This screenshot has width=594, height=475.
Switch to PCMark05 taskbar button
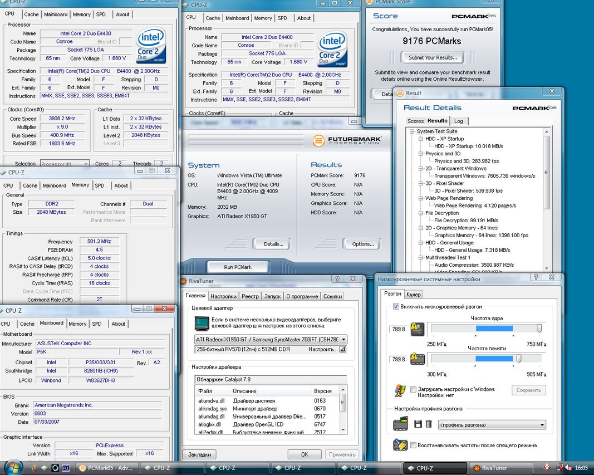(106, 468)
